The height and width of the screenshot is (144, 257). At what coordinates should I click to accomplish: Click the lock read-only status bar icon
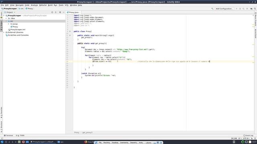[252, 138]
